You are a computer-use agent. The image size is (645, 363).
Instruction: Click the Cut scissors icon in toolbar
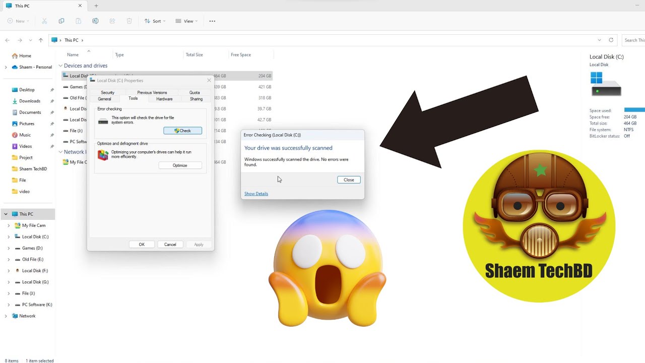point(44,21)
